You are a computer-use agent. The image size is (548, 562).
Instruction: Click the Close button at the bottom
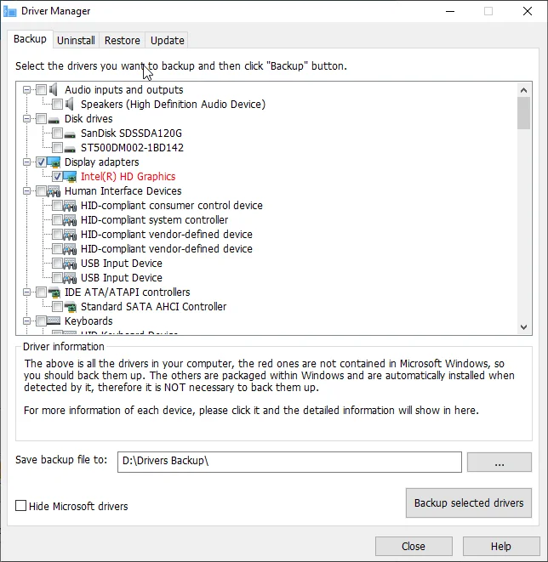(x=414, y=546)
